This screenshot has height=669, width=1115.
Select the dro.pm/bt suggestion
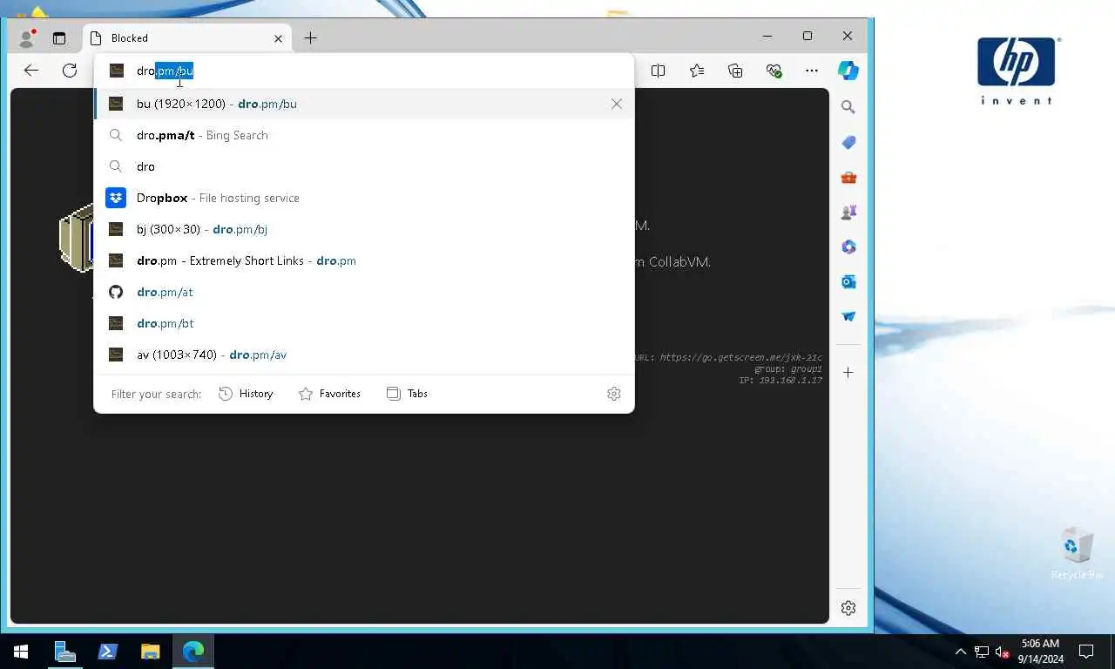tap(364, 323)
